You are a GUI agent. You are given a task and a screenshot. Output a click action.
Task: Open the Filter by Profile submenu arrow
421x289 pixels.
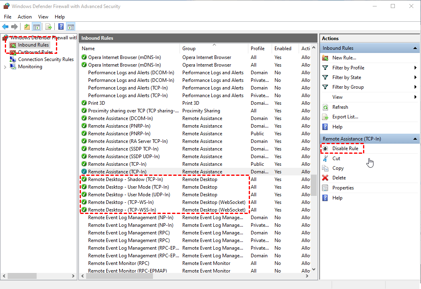[x=415, y=68]
